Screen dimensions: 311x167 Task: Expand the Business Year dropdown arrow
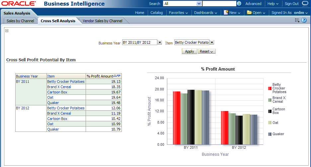click(x=160, y=42)
